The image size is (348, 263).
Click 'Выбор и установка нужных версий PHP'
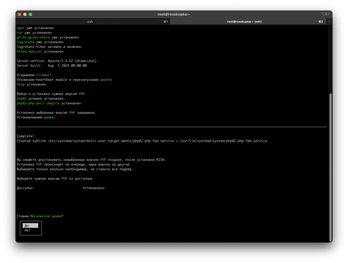coord(51,94)
